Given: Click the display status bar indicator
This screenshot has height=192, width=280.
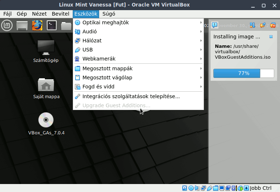Looking at the screenshot, I should 222,188.
